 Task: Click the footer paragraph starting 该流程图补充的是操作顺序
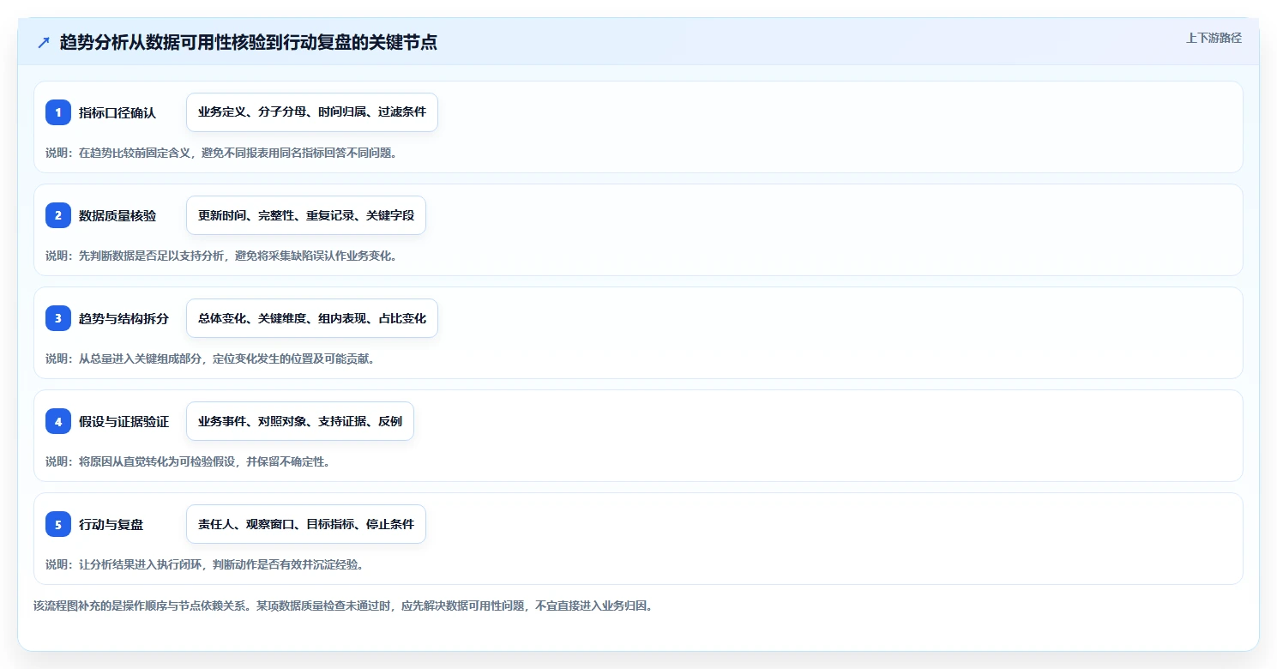coord(343,606)
